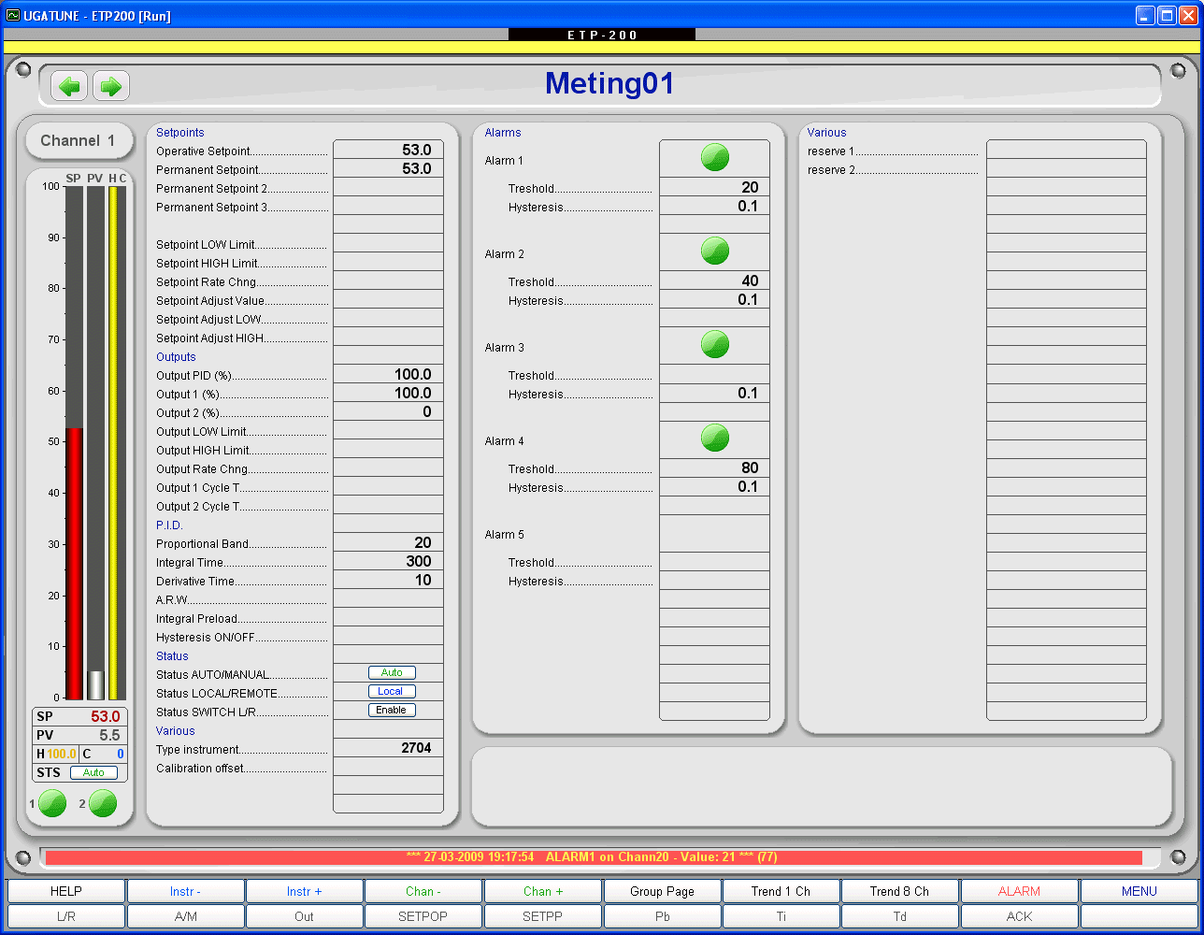
Task: Toggle Status SWITCH L/R Enable indicator
Action: [392, 711]
